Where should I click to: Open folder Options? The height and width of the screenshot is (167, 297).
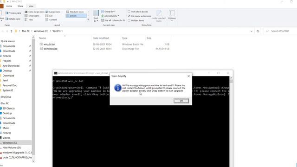click(x=172, y=16)
